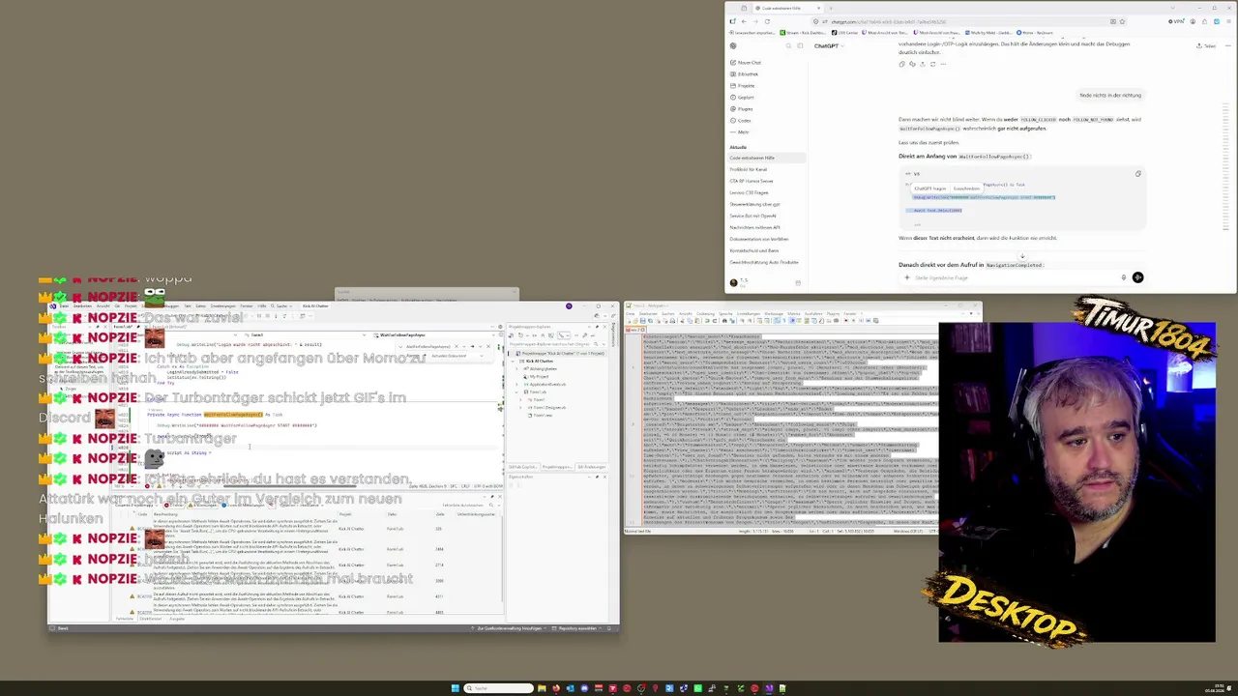The height and width of the screenshot is (696, 1238).
Task: Open the 'Service Bot mit OpenAI' chat
Action: pos(753,216)
